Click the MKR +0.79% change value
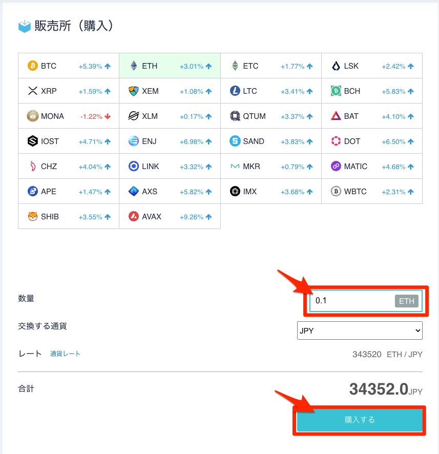The image size is (439, 454). [x=292, y=167]
